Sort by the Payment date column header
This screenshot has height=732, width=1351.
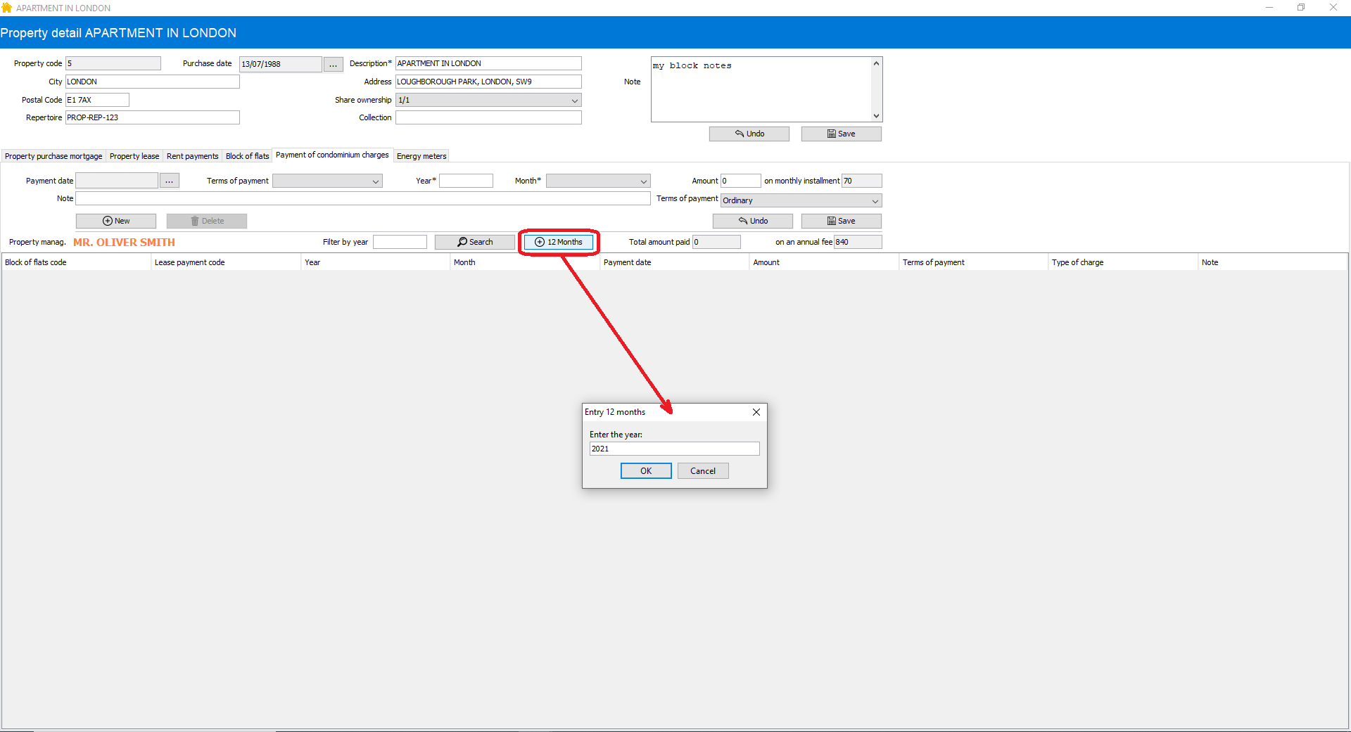(x=627, y=262)
